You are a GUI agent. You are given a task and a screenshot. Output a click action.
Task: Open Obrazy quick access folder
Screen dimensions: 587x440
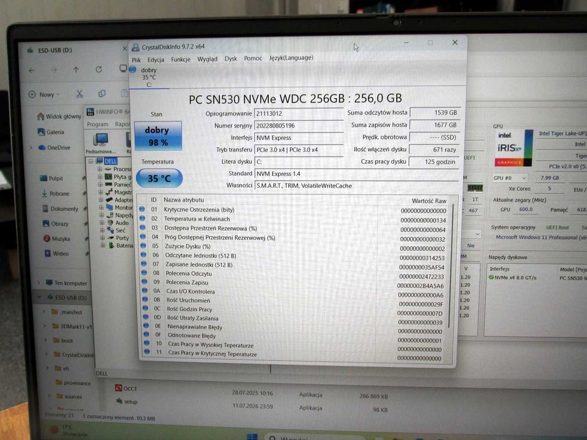tap(55, 224)
